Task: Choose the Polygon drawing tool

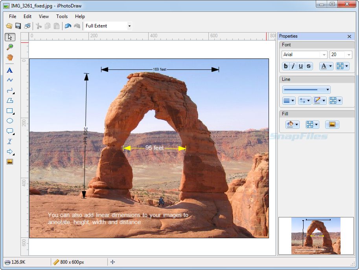Action: click(10, 100)
